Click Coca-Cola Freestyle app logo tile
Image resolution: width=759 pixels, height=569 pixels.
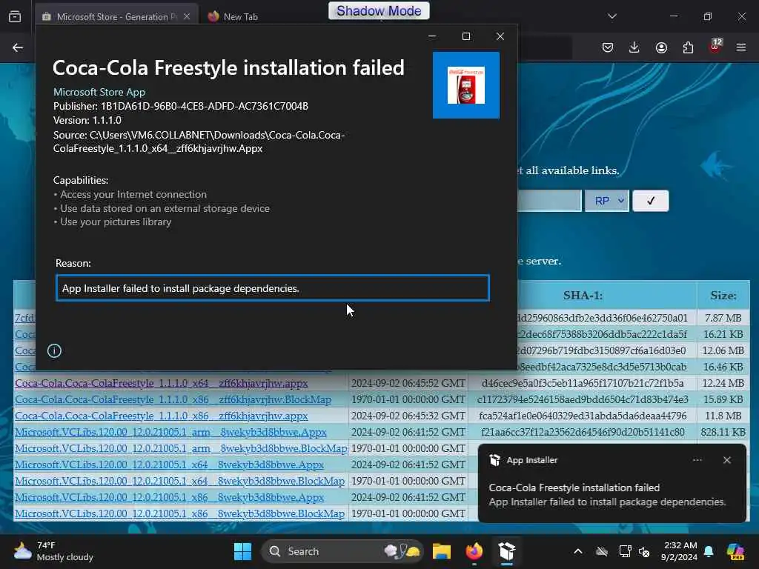[466, 85]
